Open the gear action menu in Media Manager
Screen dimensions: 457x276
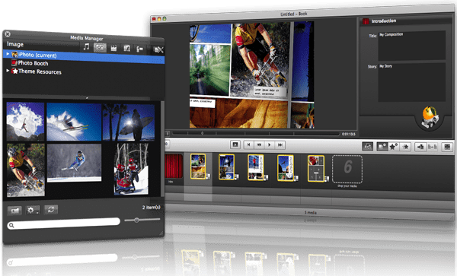32,210
